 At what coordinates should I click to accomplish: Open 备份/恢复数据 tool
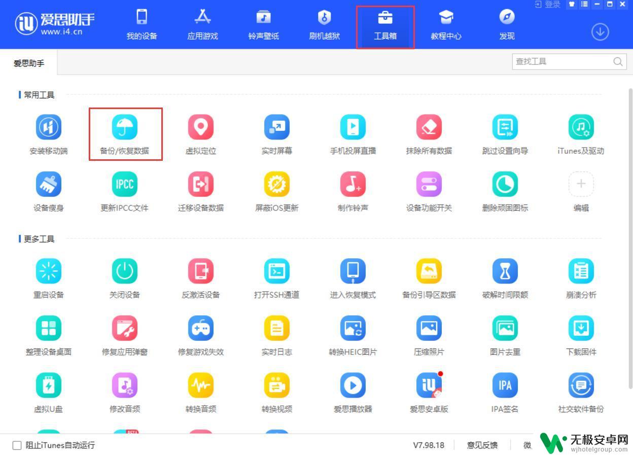(x=125, y=127)
